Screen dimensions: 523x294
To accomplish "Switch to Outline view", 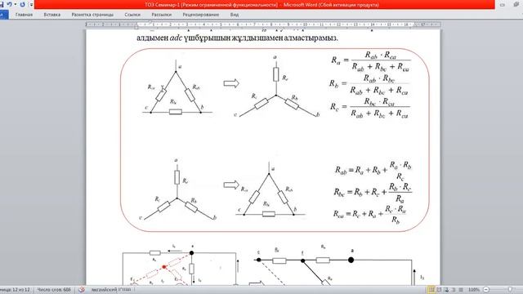I will tap(454, 290).
